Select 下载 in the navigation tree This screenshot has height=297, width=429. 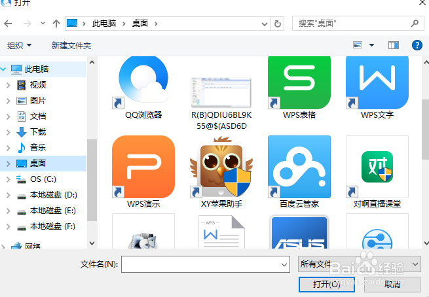pos(38,132)
